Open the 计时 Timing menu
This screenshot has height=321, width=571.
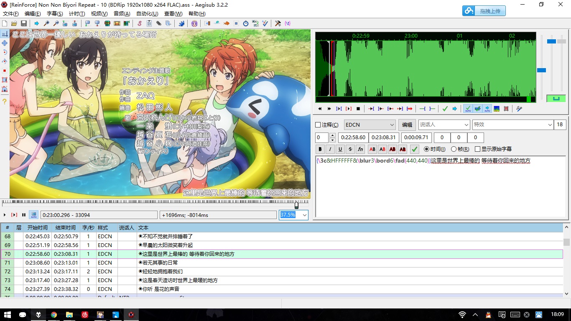(x=76, y=14)
